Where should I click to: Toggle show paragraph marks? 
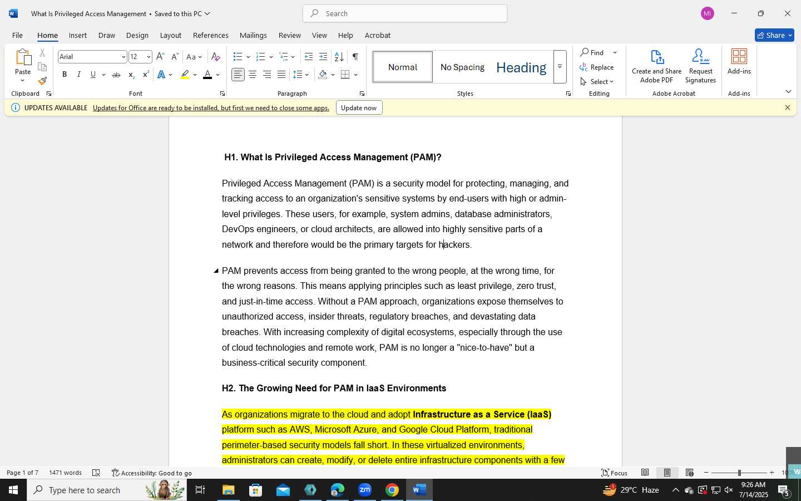click(355, 57)
